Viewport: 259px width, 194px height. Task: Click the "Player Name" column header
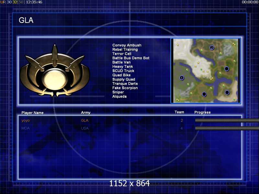pyautogui.click(x=33, y=113)
